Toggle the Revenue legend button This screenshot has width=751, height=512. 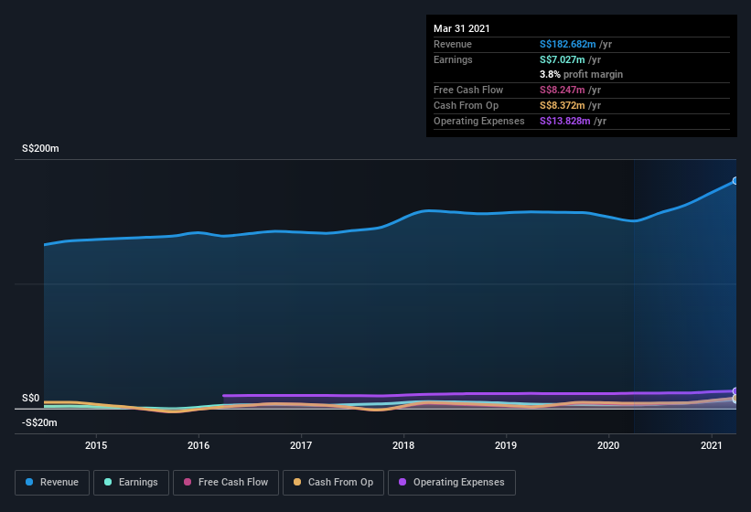click(x=52, y=483)
